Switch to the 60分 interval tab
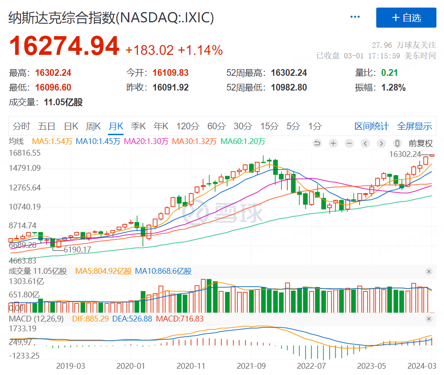Viewport: 444px width, 375px height. 217,126
